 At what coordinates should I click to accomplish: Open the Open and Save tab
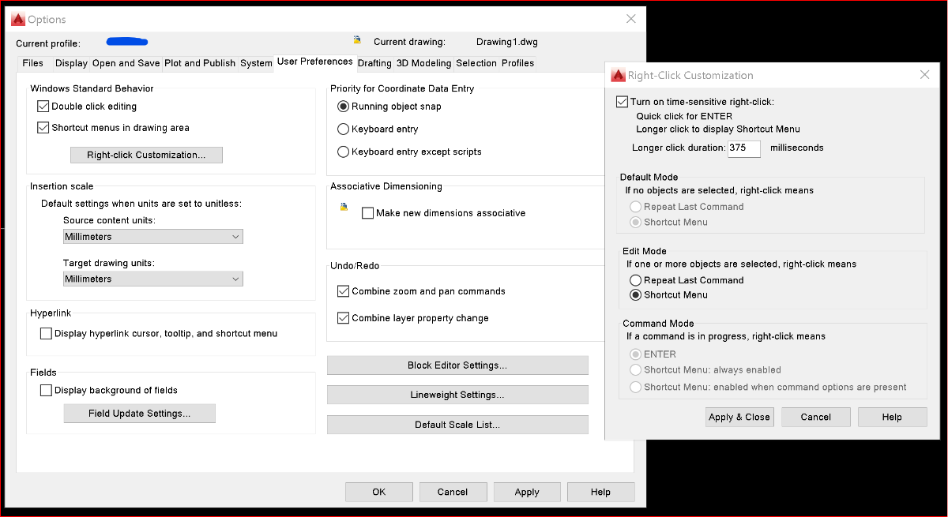[x=126, y=63]
